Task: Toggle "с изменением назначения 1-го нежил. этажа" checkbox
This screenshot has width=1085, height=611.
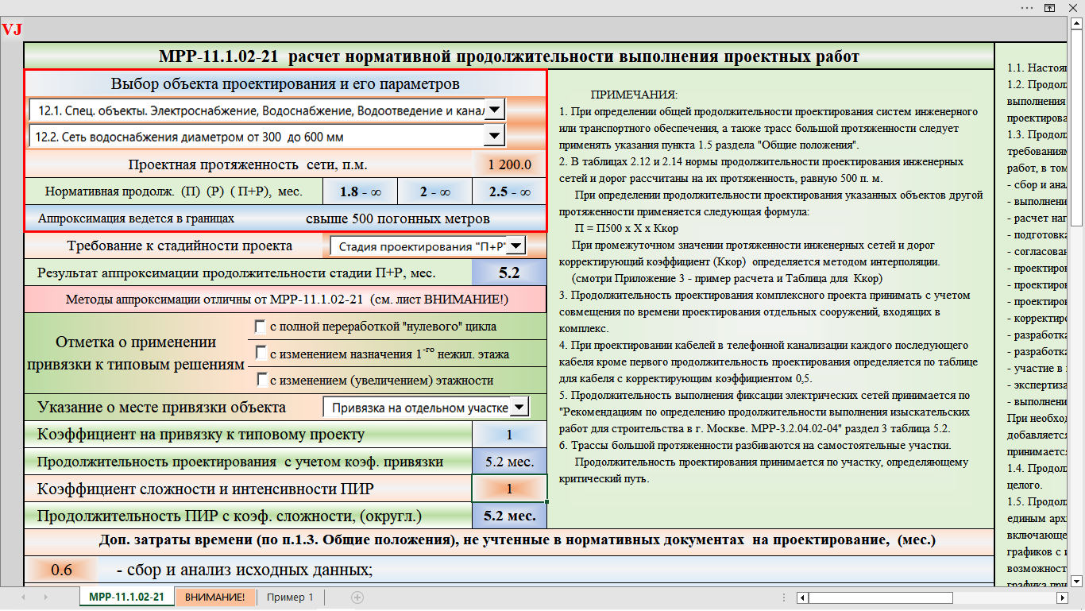Action: [x=260, y=353]
